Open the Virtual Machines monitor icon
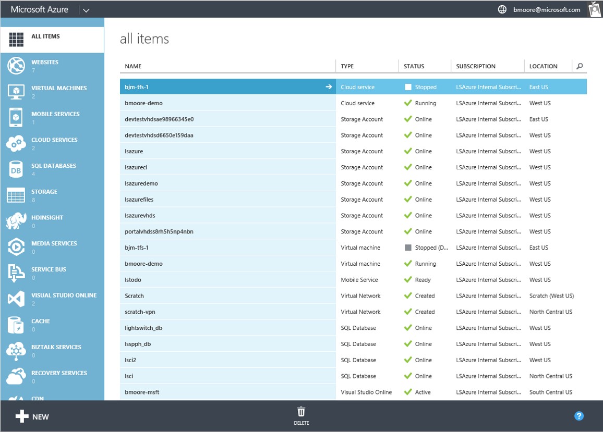Image resolution: width=603 pixels, height=432 pixels. pos(16,92)
